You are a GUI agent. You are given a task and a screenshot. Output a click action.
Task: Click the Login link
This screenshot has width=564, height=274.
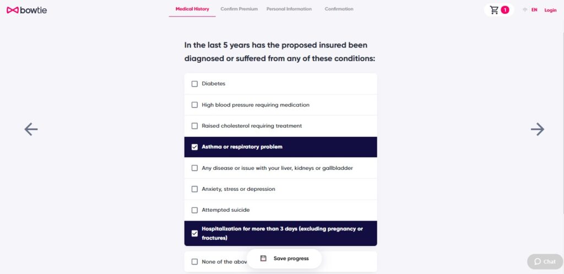tap(550, 10)
